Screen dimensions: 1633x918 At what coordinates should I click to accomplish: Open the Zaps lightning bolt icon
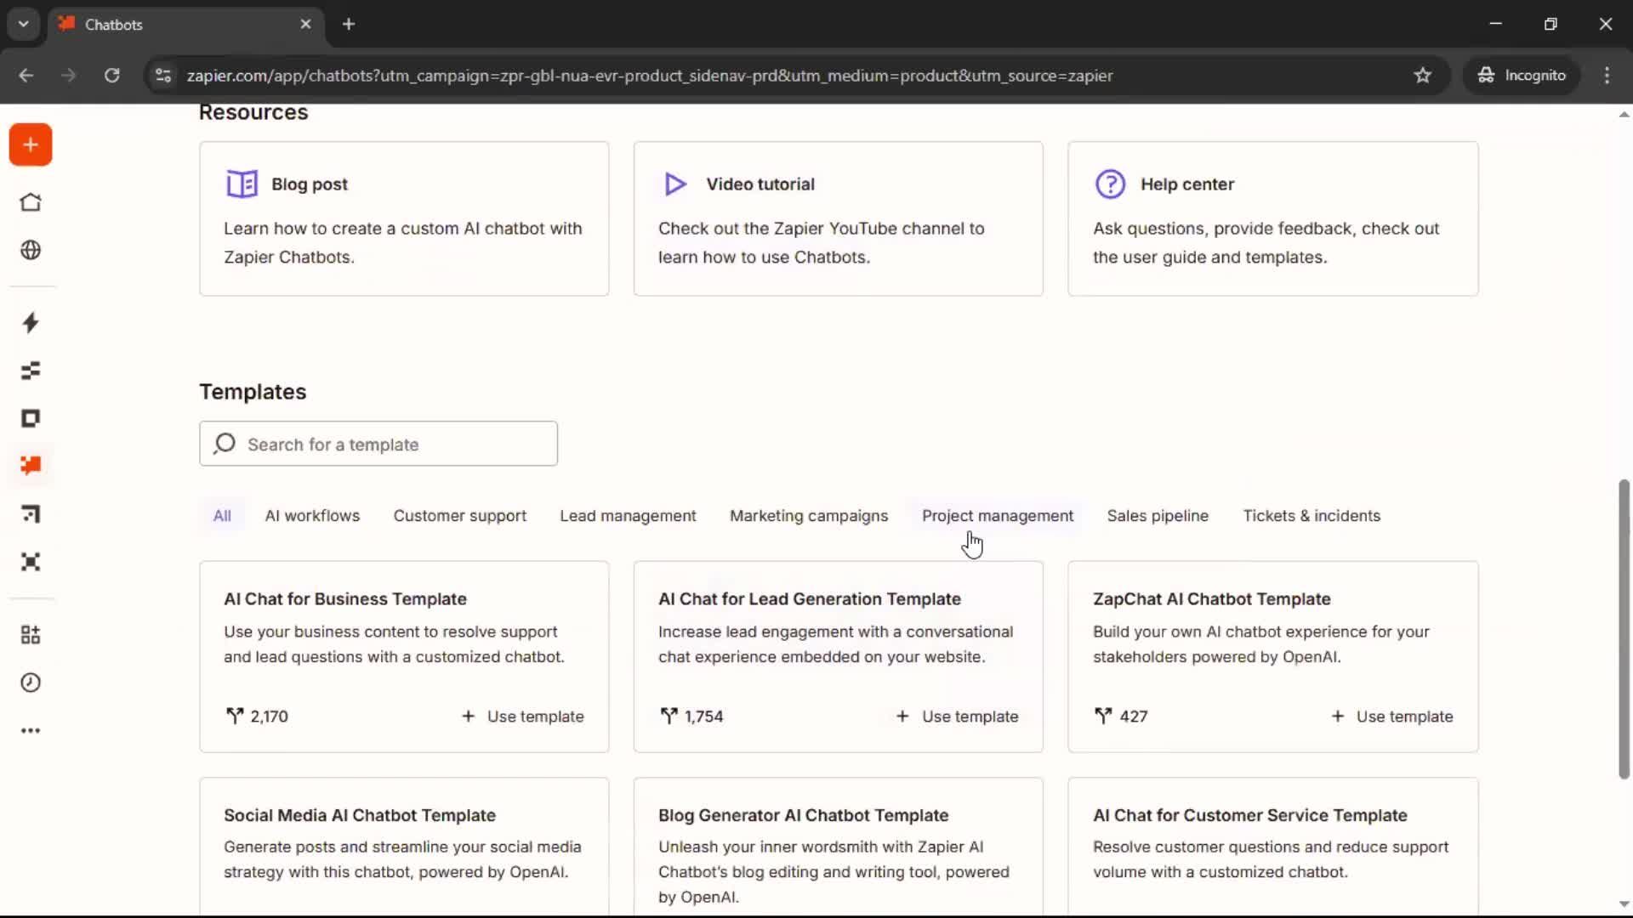coord(31,323)
